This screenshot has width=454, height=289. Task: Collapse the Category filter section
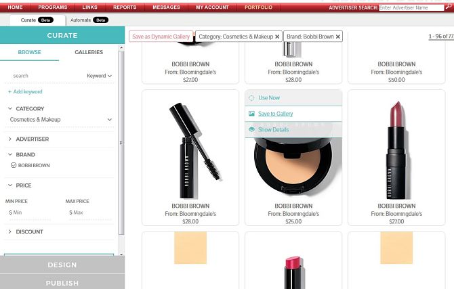[x=9, y=108]
